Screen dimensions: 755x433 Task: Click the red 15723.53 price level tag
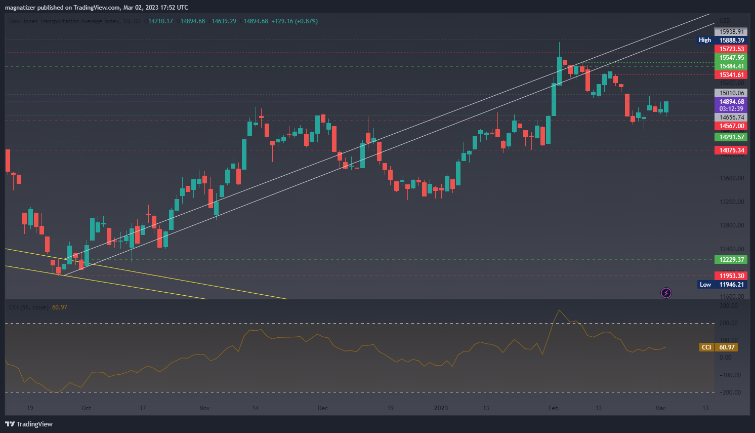tap(731, 49)
